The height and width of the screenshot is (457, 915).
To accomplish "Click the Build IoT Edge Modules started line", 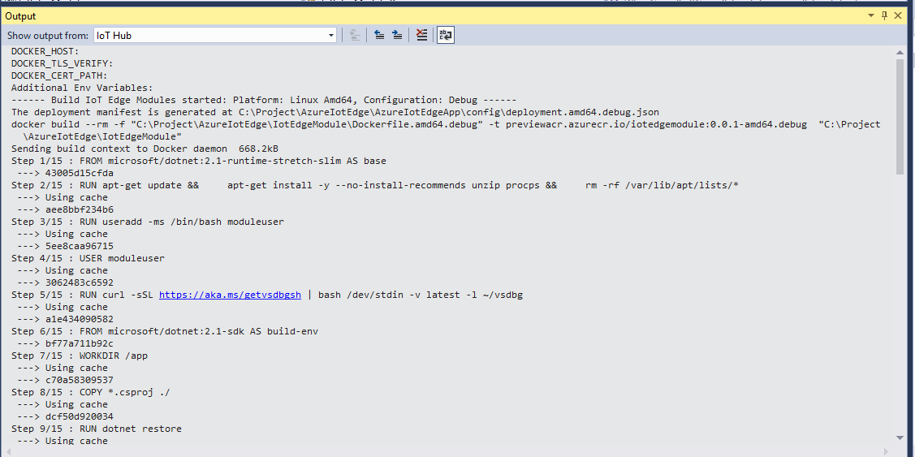I will pyautogui.click(x=264, y=100).
